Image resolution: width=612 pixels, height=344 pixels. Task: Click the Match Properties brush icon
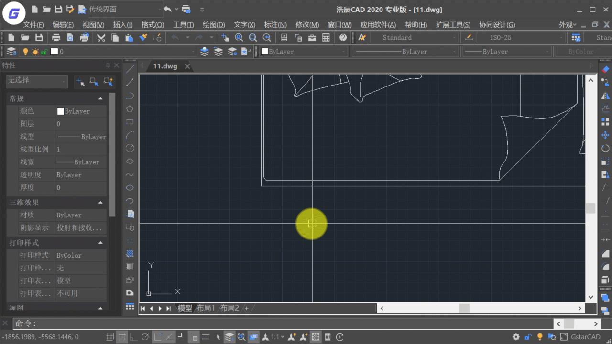143,38
